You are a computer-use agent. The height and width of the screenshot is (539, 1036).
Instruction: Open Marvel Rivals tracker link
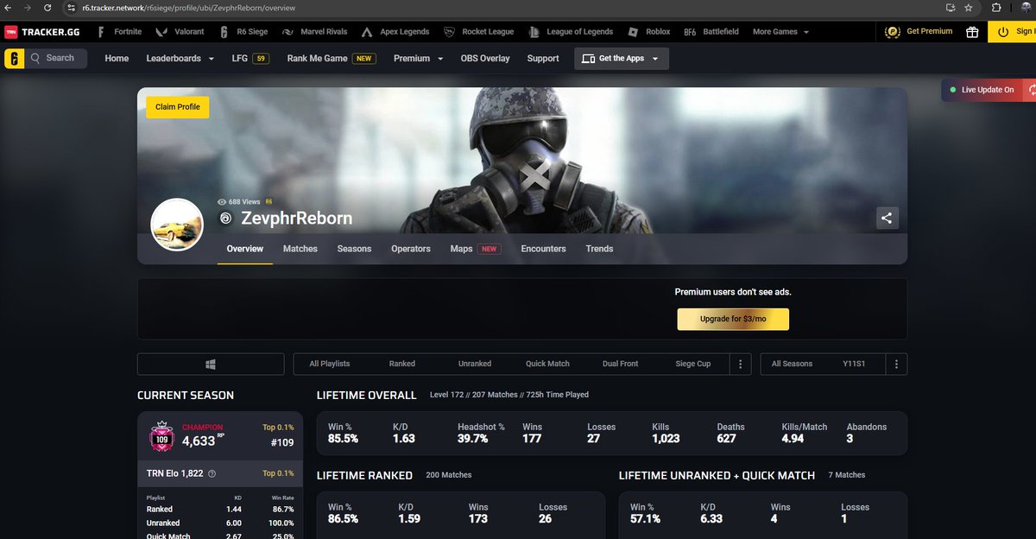(314, 32)
